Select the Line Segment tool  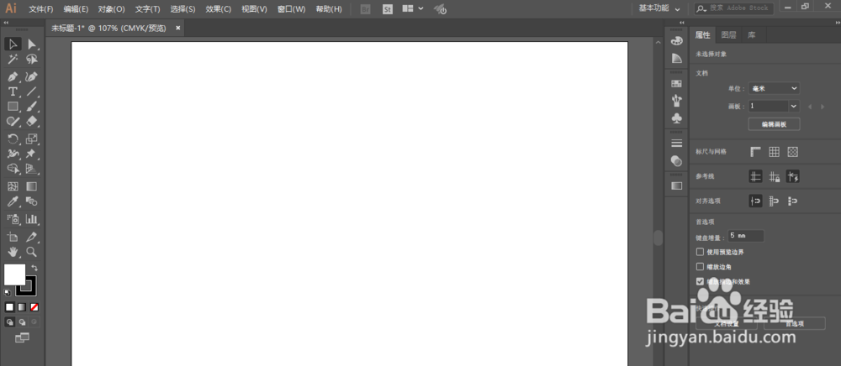tap(32, 91)
